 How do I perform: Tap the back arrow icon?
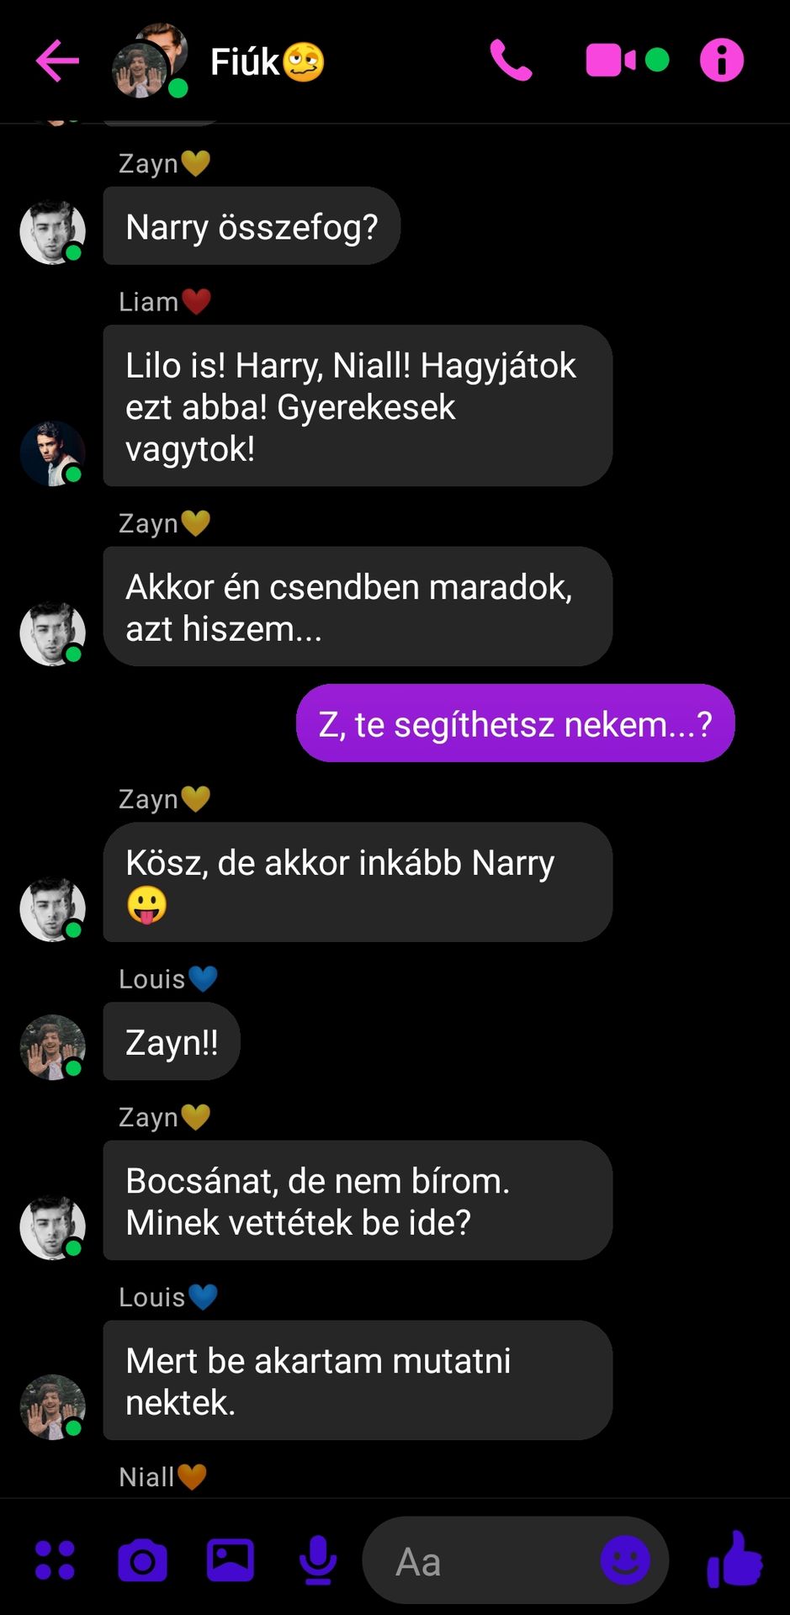[x=57, y=61]
